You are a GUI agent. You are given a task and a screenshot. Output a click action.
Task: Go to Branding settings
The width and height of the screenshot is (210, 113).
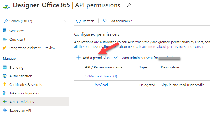click(x=16, y=68)
